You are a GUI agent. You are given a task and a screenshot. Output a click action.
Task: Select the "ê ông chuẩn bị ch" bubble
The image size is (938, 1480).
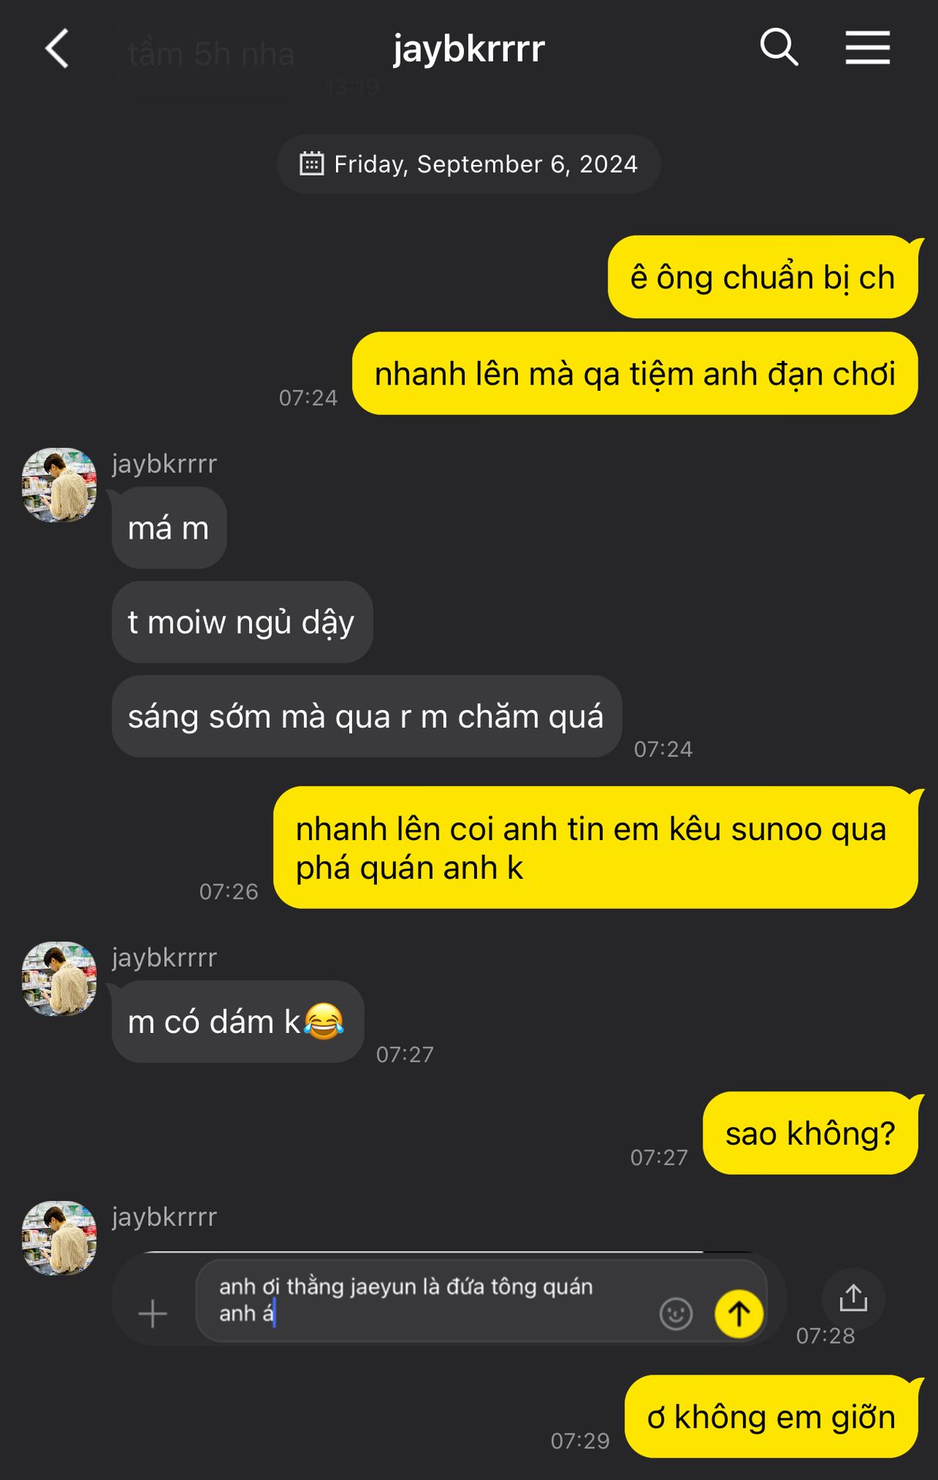coord(763,277)
